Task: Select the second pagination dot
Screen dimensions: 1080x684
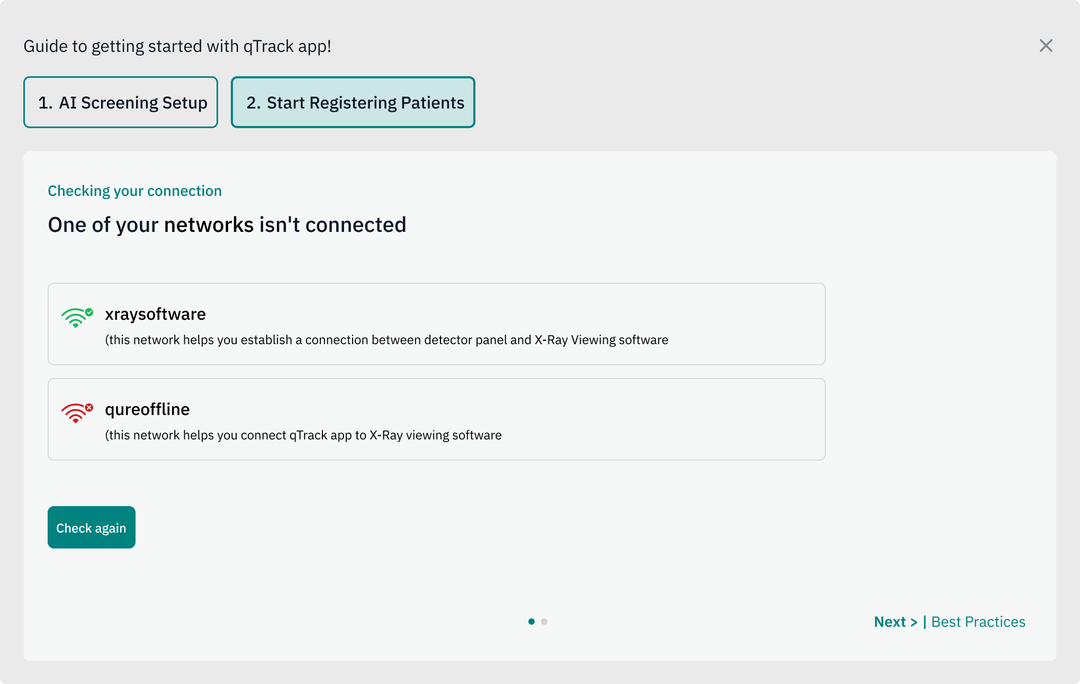Action: 544,622
